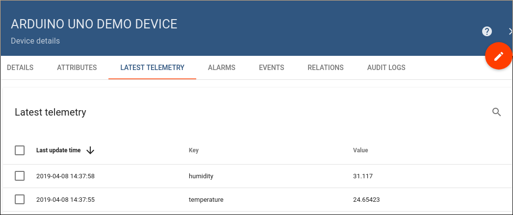The image size is (513, 215).
Task: Click the sort arrow beside Last update time
Action: click(x=90, y=150)
